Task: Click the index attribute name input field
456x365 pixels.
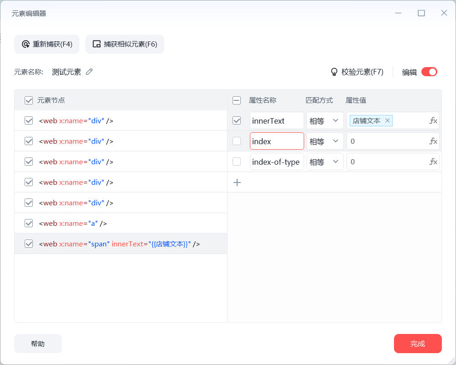Action: tap(277, 141)
